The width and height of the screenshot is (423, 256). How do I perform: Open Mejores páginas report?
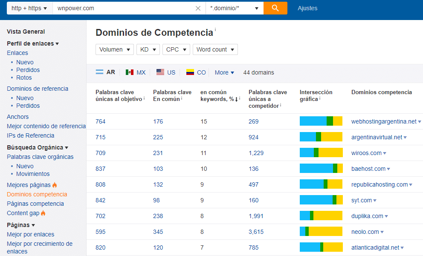pyautogui.click(x=29, y=185)
